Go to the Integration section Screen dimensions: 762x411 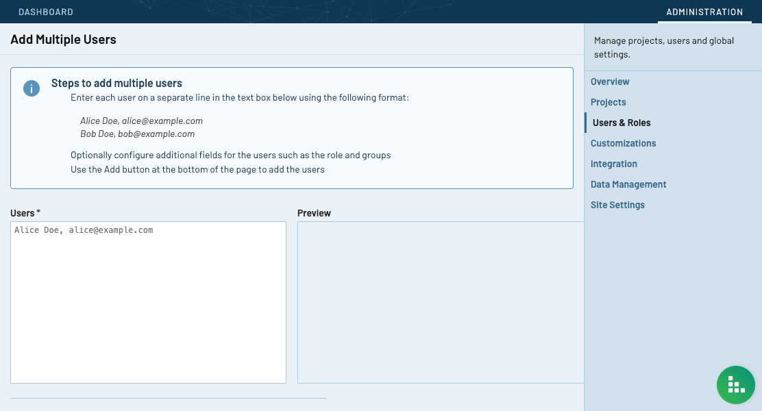tap(614, 164)
